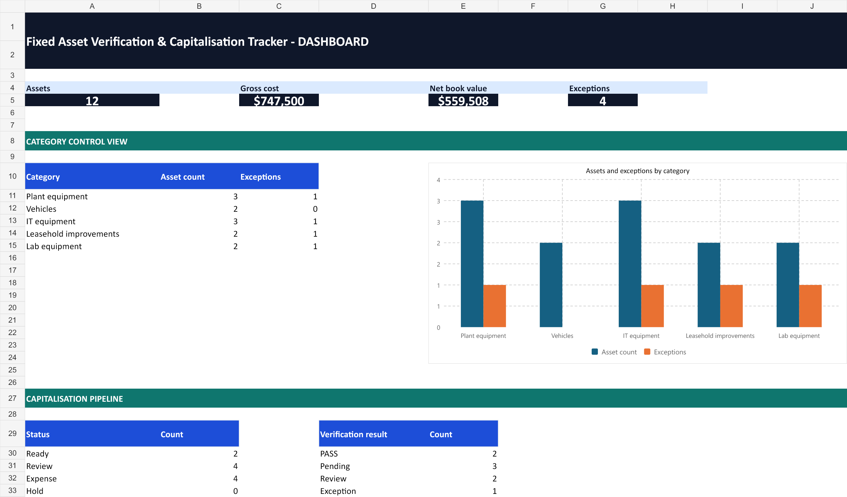Click the dashboard title cell
Screen dimensions: 847x497
click(x=436, y=41)
